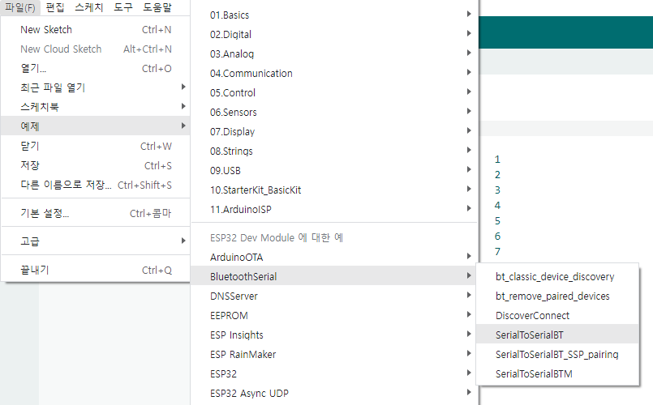
Task: Expand ESP Insights examples
Action: tap(334, 335)
